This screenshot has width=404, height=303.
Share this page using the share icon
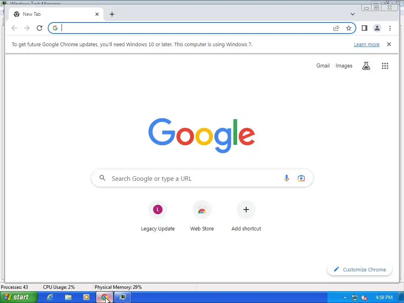pyautogui.click(x=336, y=28)
